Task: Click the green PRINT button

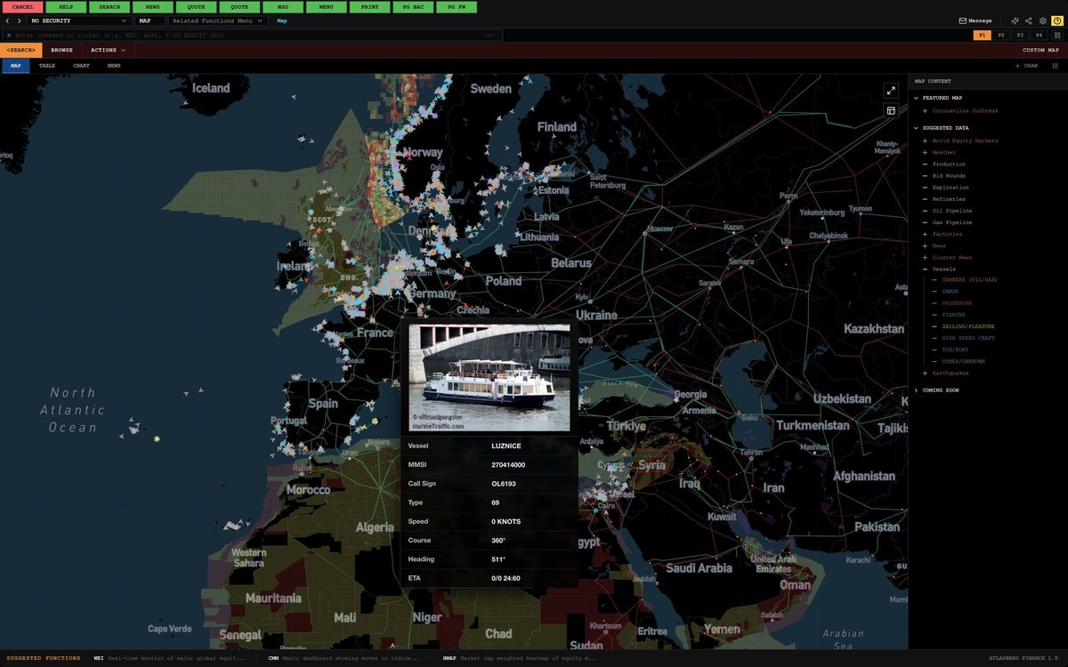Action: click(369, 7)
